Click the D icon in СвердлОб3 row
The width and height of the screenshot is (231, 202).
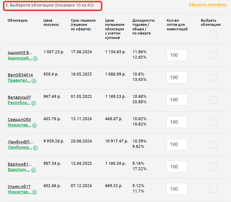click(34, 126)
